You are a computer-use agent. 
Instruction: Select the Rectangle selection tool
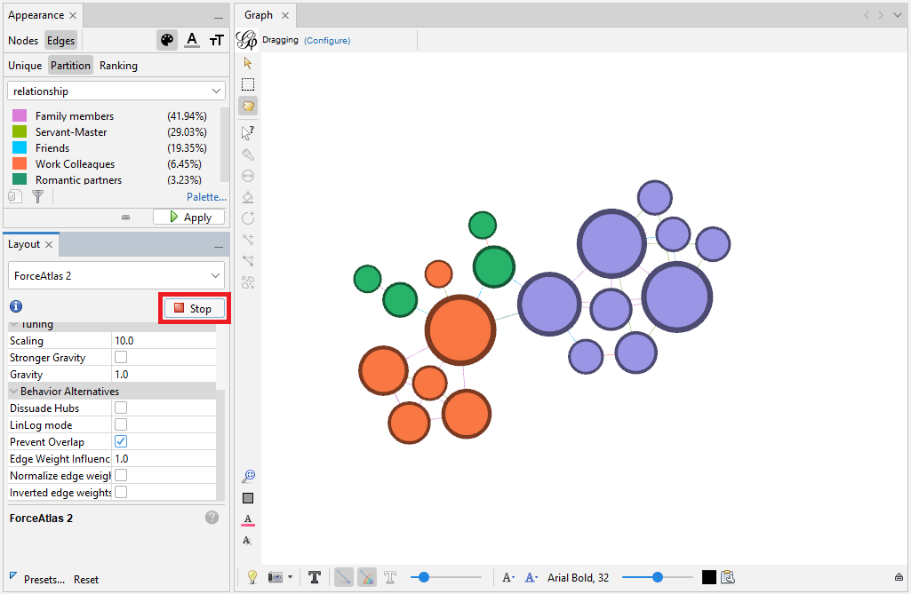tap(248, 84)
